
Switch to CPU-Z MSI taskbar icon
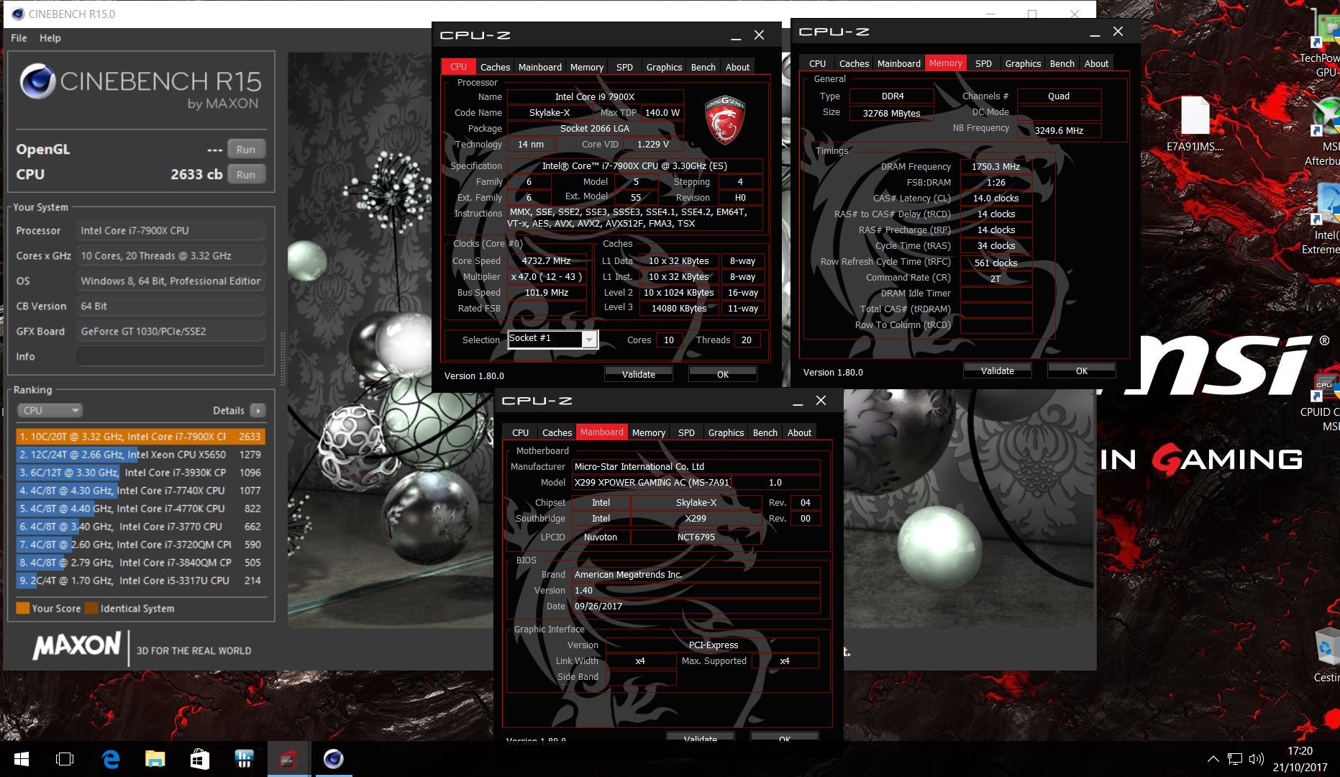pyautogui.click(x=288, y=759)
